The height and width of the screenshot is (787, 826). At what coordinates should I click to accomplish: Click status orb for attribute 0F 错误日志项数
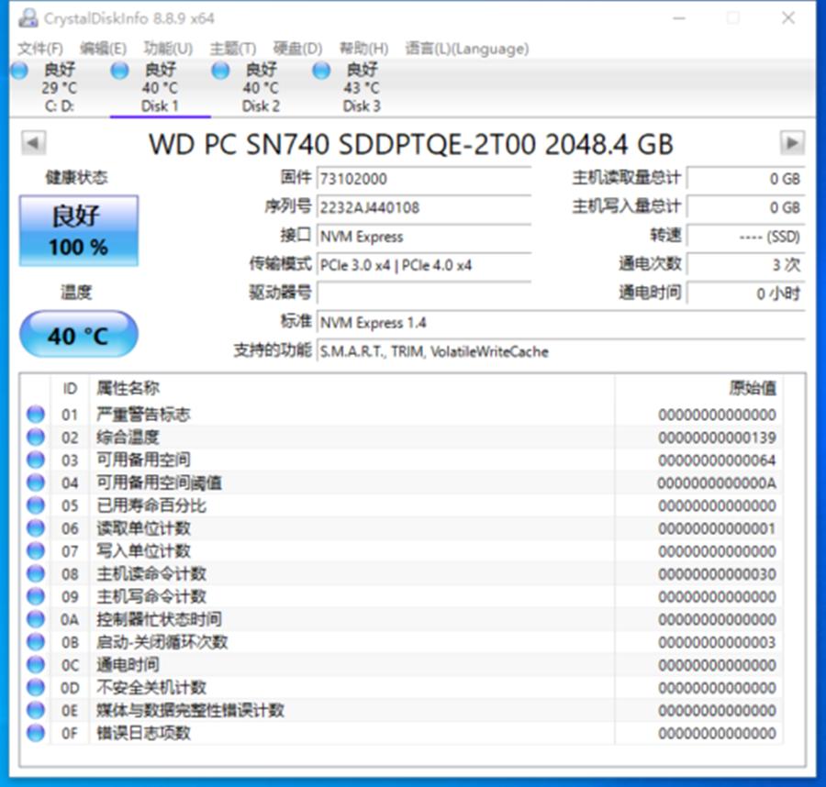[x=36, y=733]
